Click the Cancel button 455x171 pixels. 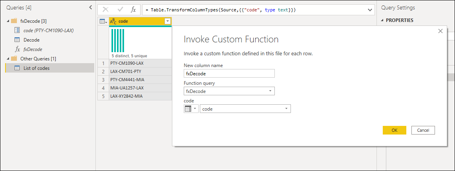coord(423,130)
